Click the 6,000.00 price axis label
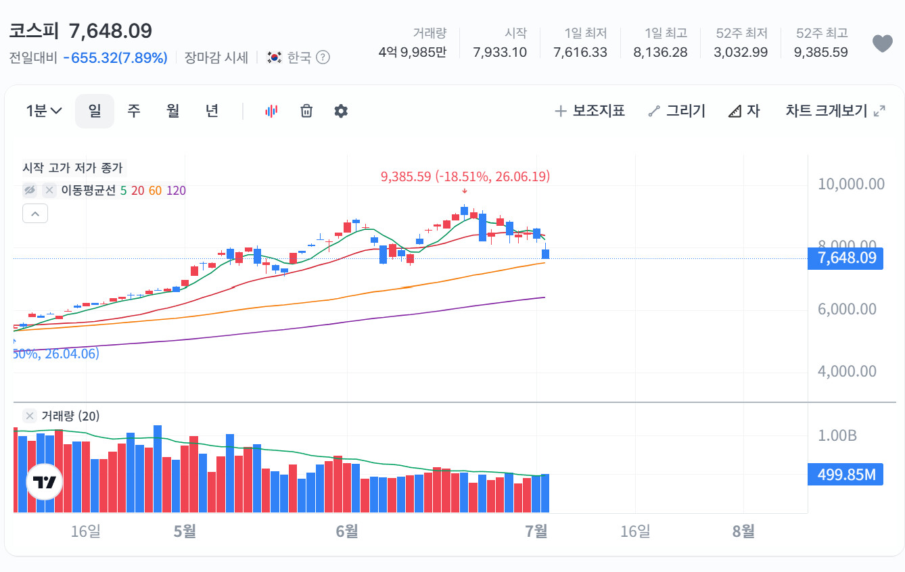The height and width of the screenshot is (572, 905). point(847,309)
